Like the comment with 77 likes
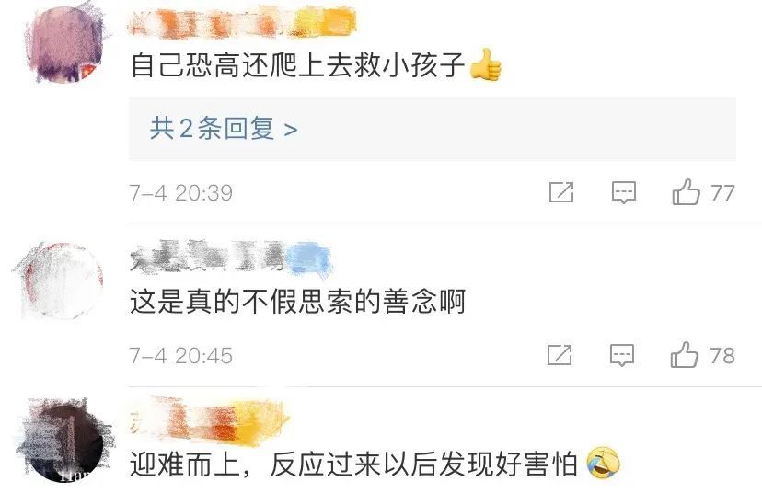 (687, 192)
